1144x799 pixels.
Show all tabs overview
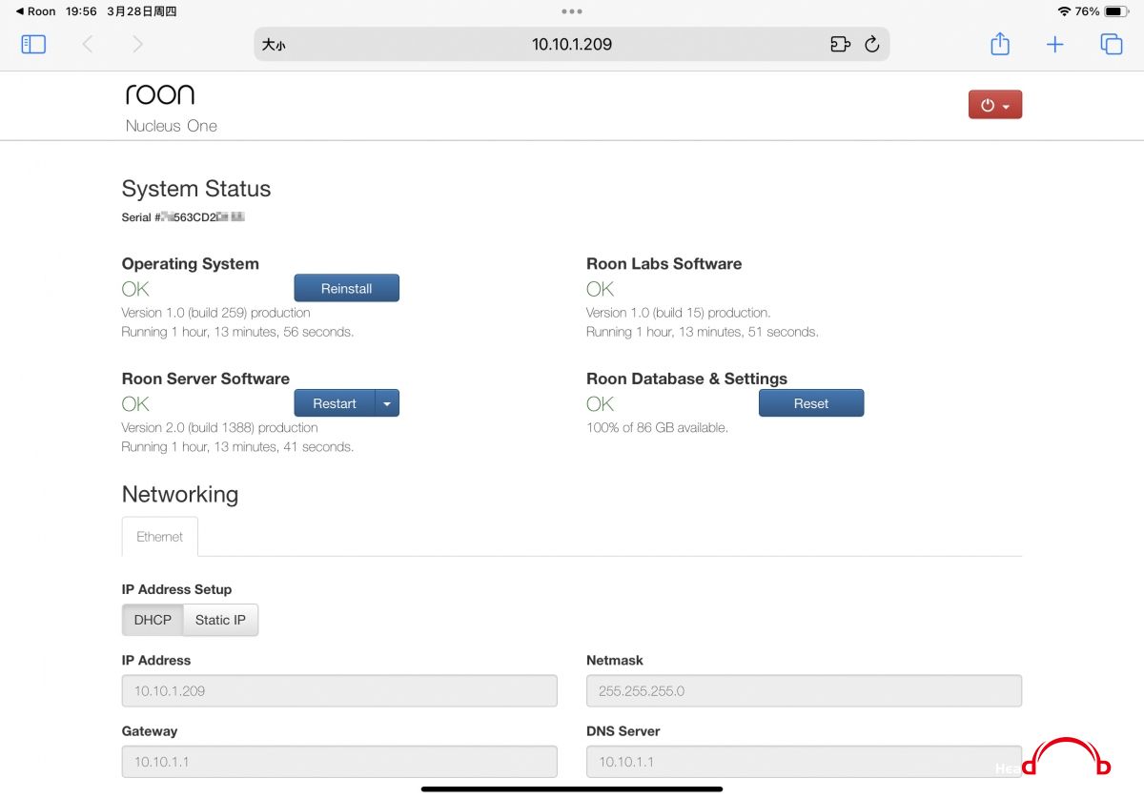(x=1111, y=44)
